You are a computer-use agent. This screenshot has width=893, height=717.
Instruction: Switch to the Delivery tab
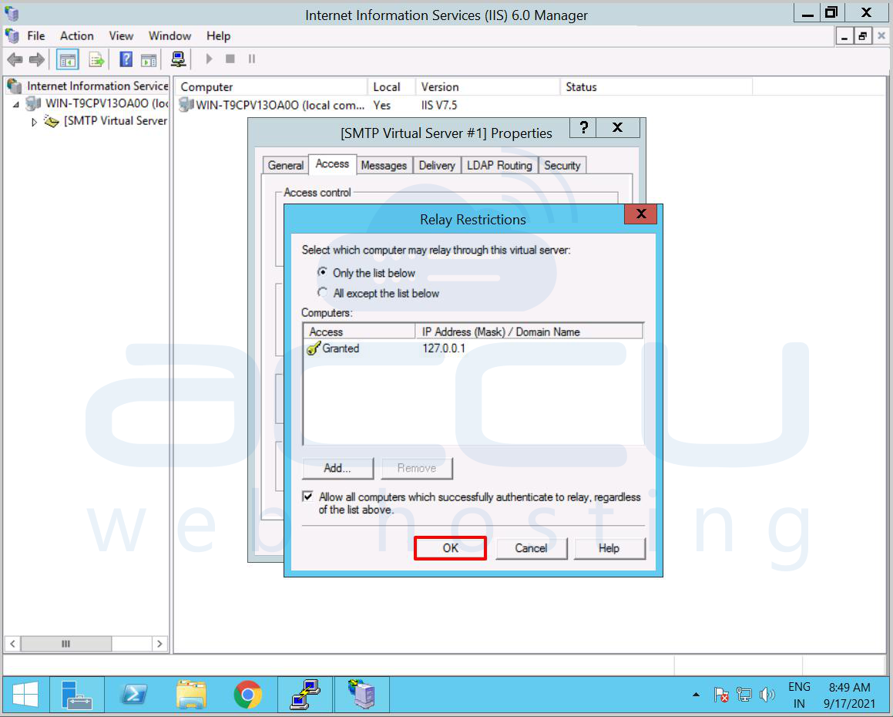pos(437,165)
